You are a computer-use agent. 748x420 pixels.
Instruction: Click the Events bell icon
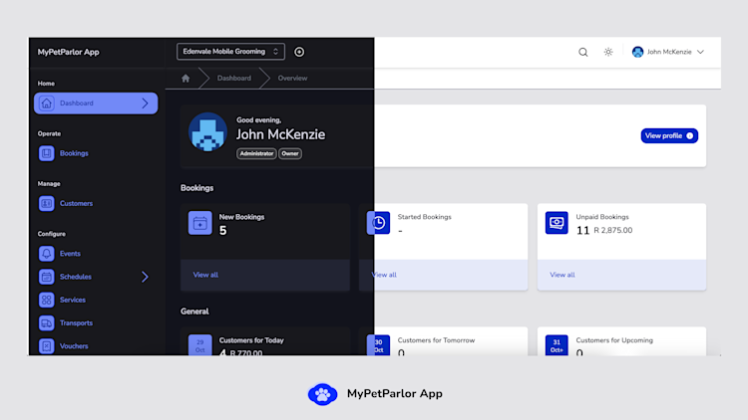(x=46, y=254)
